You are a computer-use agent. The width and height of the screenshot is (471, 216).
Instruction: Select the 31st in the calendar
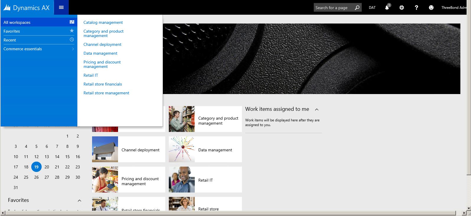point(16,187)
